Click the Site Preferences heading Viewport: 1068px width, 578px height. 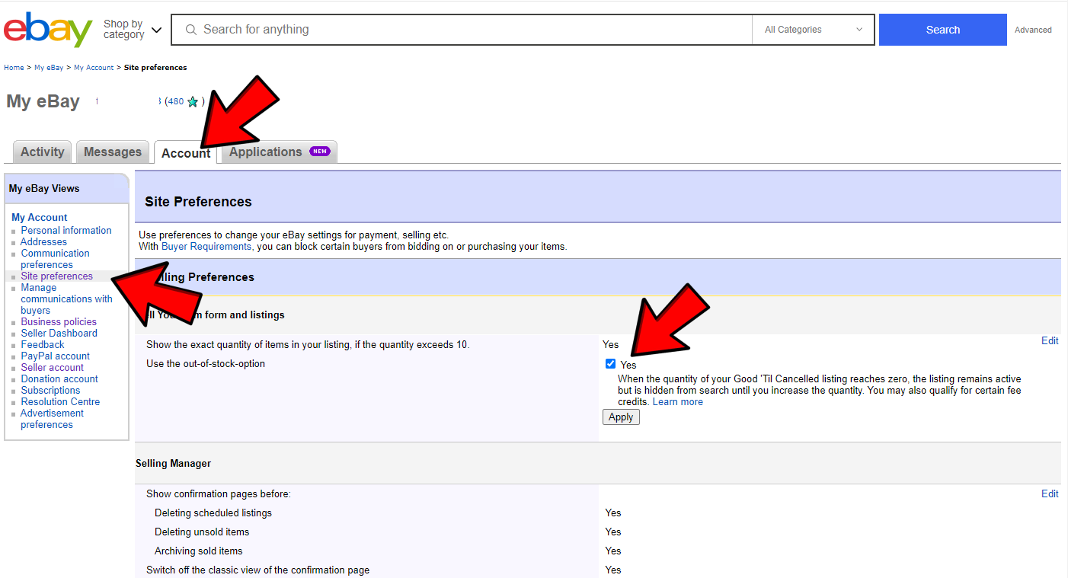pyautogui.click(x=198, y=202)
